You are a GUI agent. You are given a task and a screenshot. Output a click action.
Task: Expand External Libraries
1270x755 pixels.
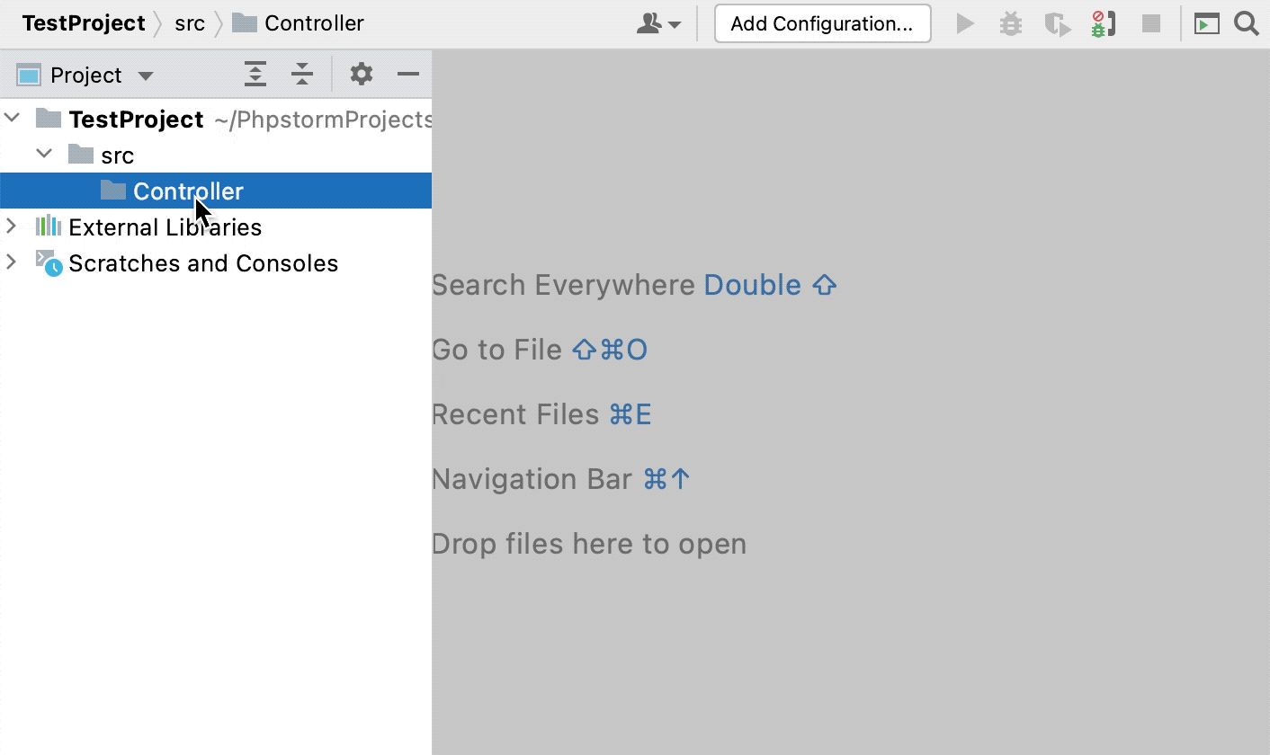click(x=13, y=226)
